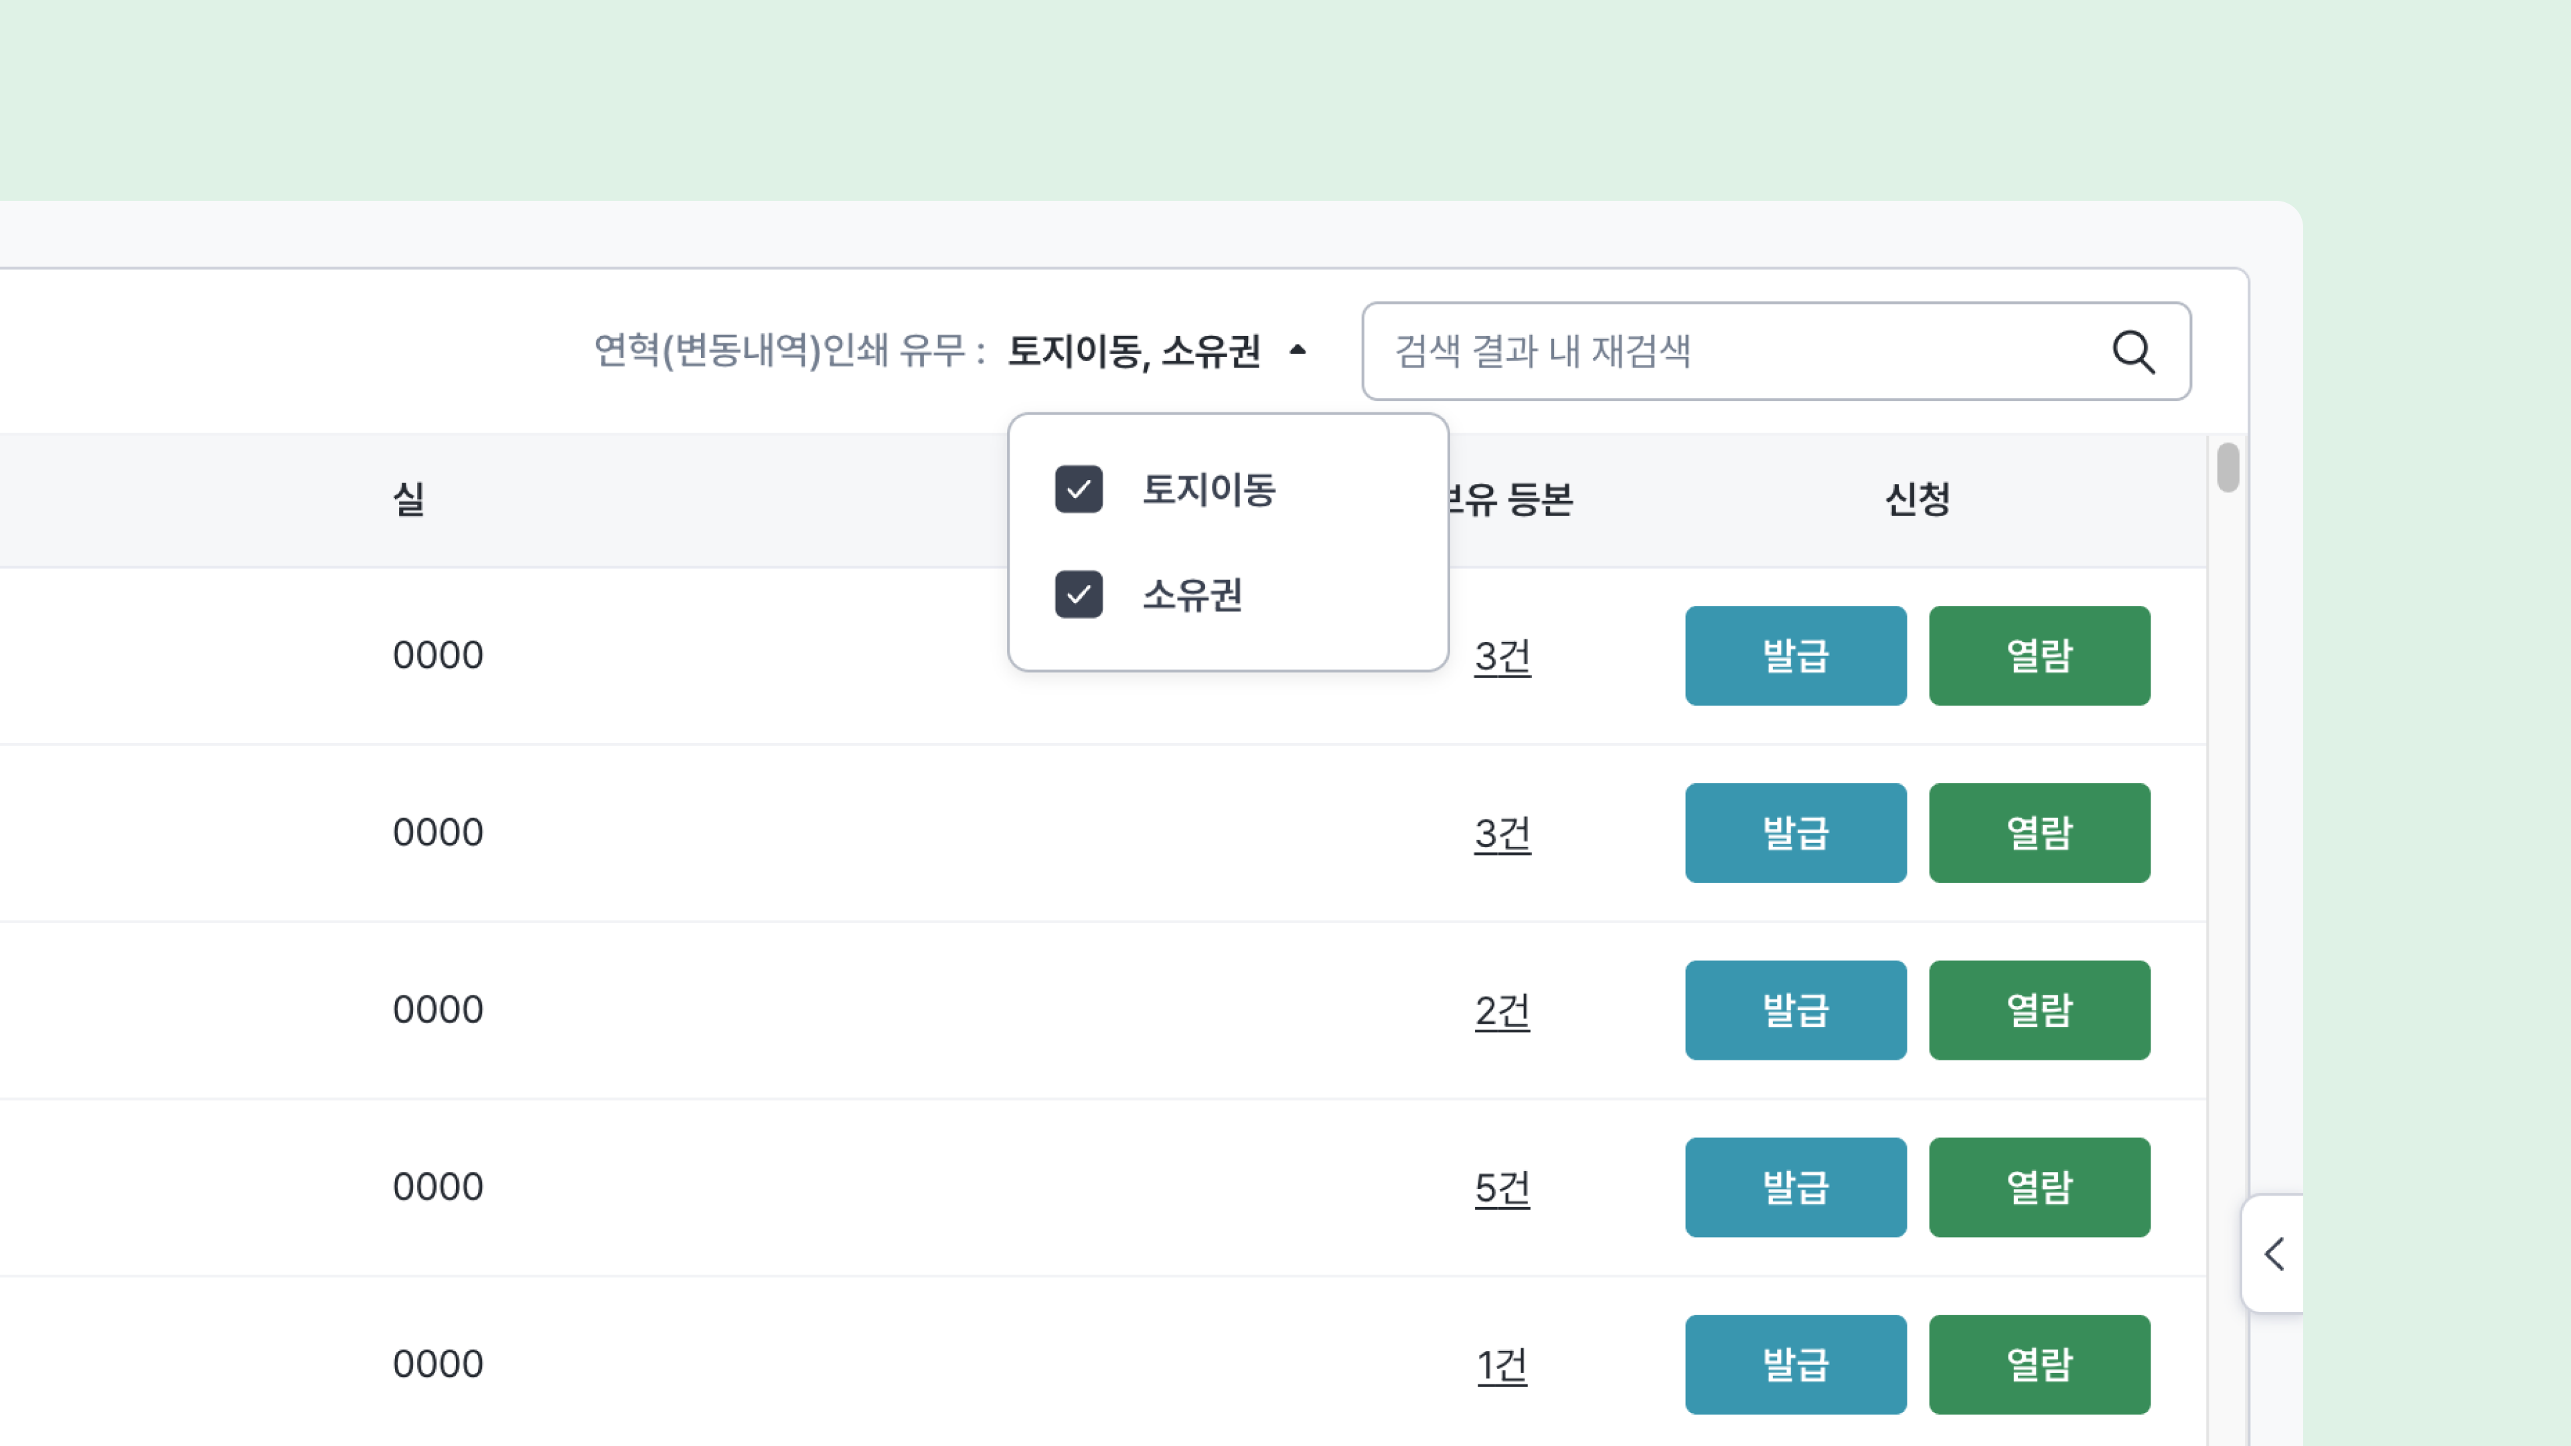Click the table vertical scrollbar thumb
Screen dimensions: 2571x1446
pos(2228,467)
